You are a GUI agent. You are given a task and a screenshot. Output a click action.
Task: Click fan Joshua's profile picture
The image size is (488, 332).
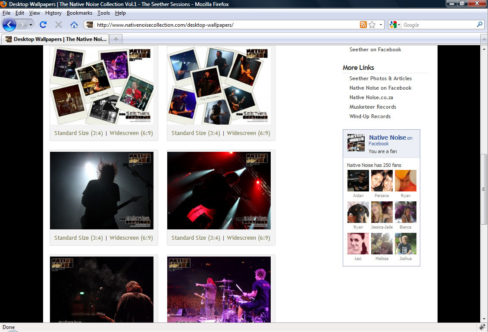[x=406, y=243]
